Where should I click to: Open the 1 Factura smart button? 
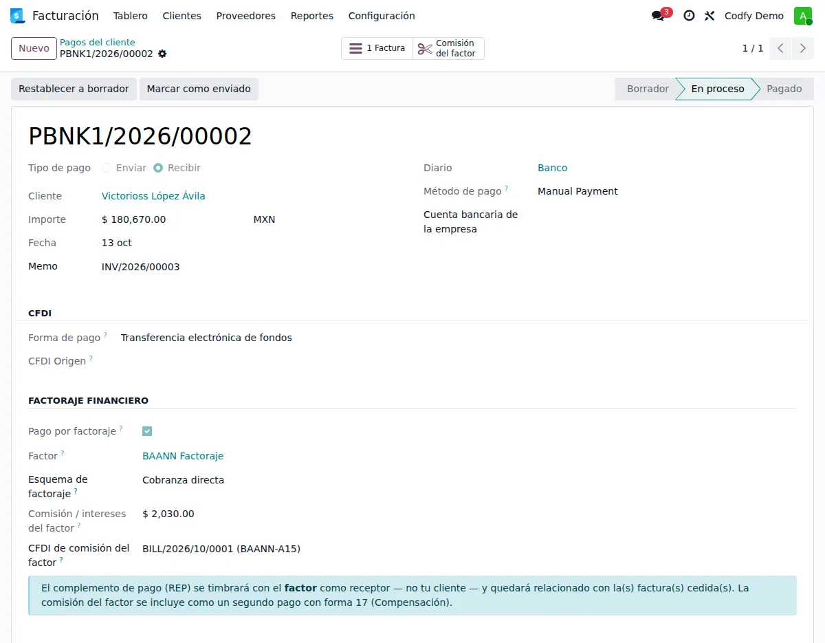click(x=377, y=48)
